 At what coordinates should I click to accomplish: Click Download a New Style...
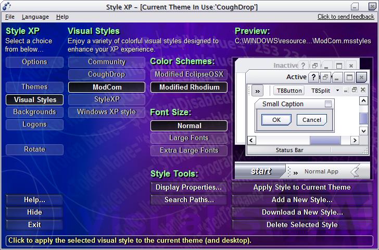(302, 213)
